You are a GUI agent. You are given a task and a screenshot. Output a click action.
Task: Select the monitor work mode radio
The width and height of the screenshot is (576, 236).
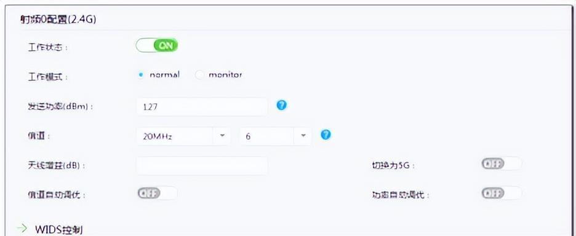click(199, 75)
